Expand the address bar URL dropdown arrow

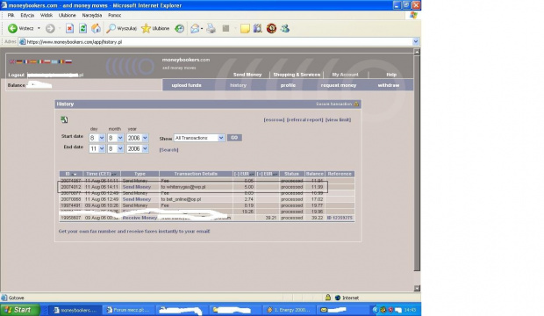tap(416, 41)
